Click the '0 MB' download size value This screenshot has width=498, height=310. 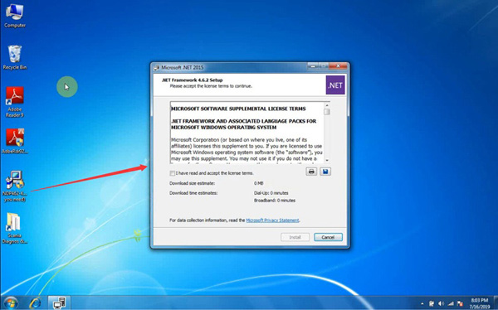[258, 183]
